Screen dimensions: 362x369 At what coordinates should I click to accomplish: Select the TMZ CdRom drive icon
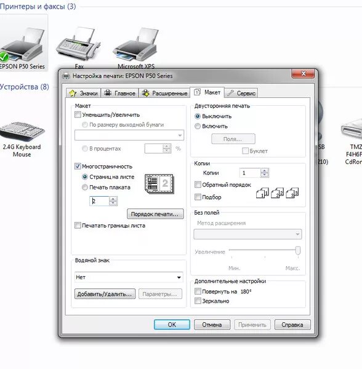point(352,130)
